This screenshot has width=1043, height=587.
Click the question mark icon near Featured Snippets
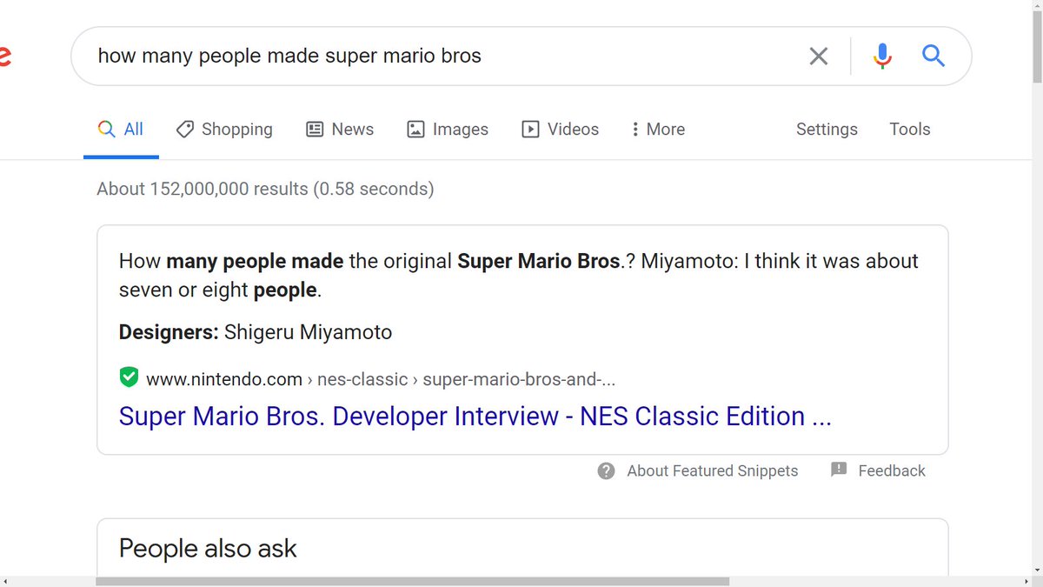pos(607,470)
